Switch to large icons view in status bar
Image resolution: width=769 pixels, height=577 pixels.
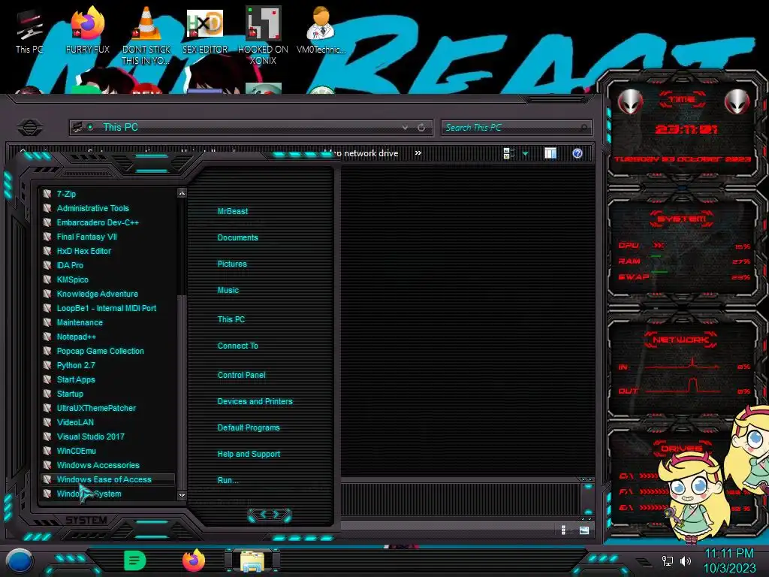click(584, 530)
